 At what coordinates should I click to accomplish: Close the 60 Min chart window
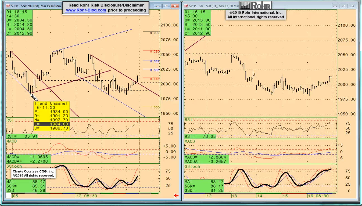click(x=175, y=6)
